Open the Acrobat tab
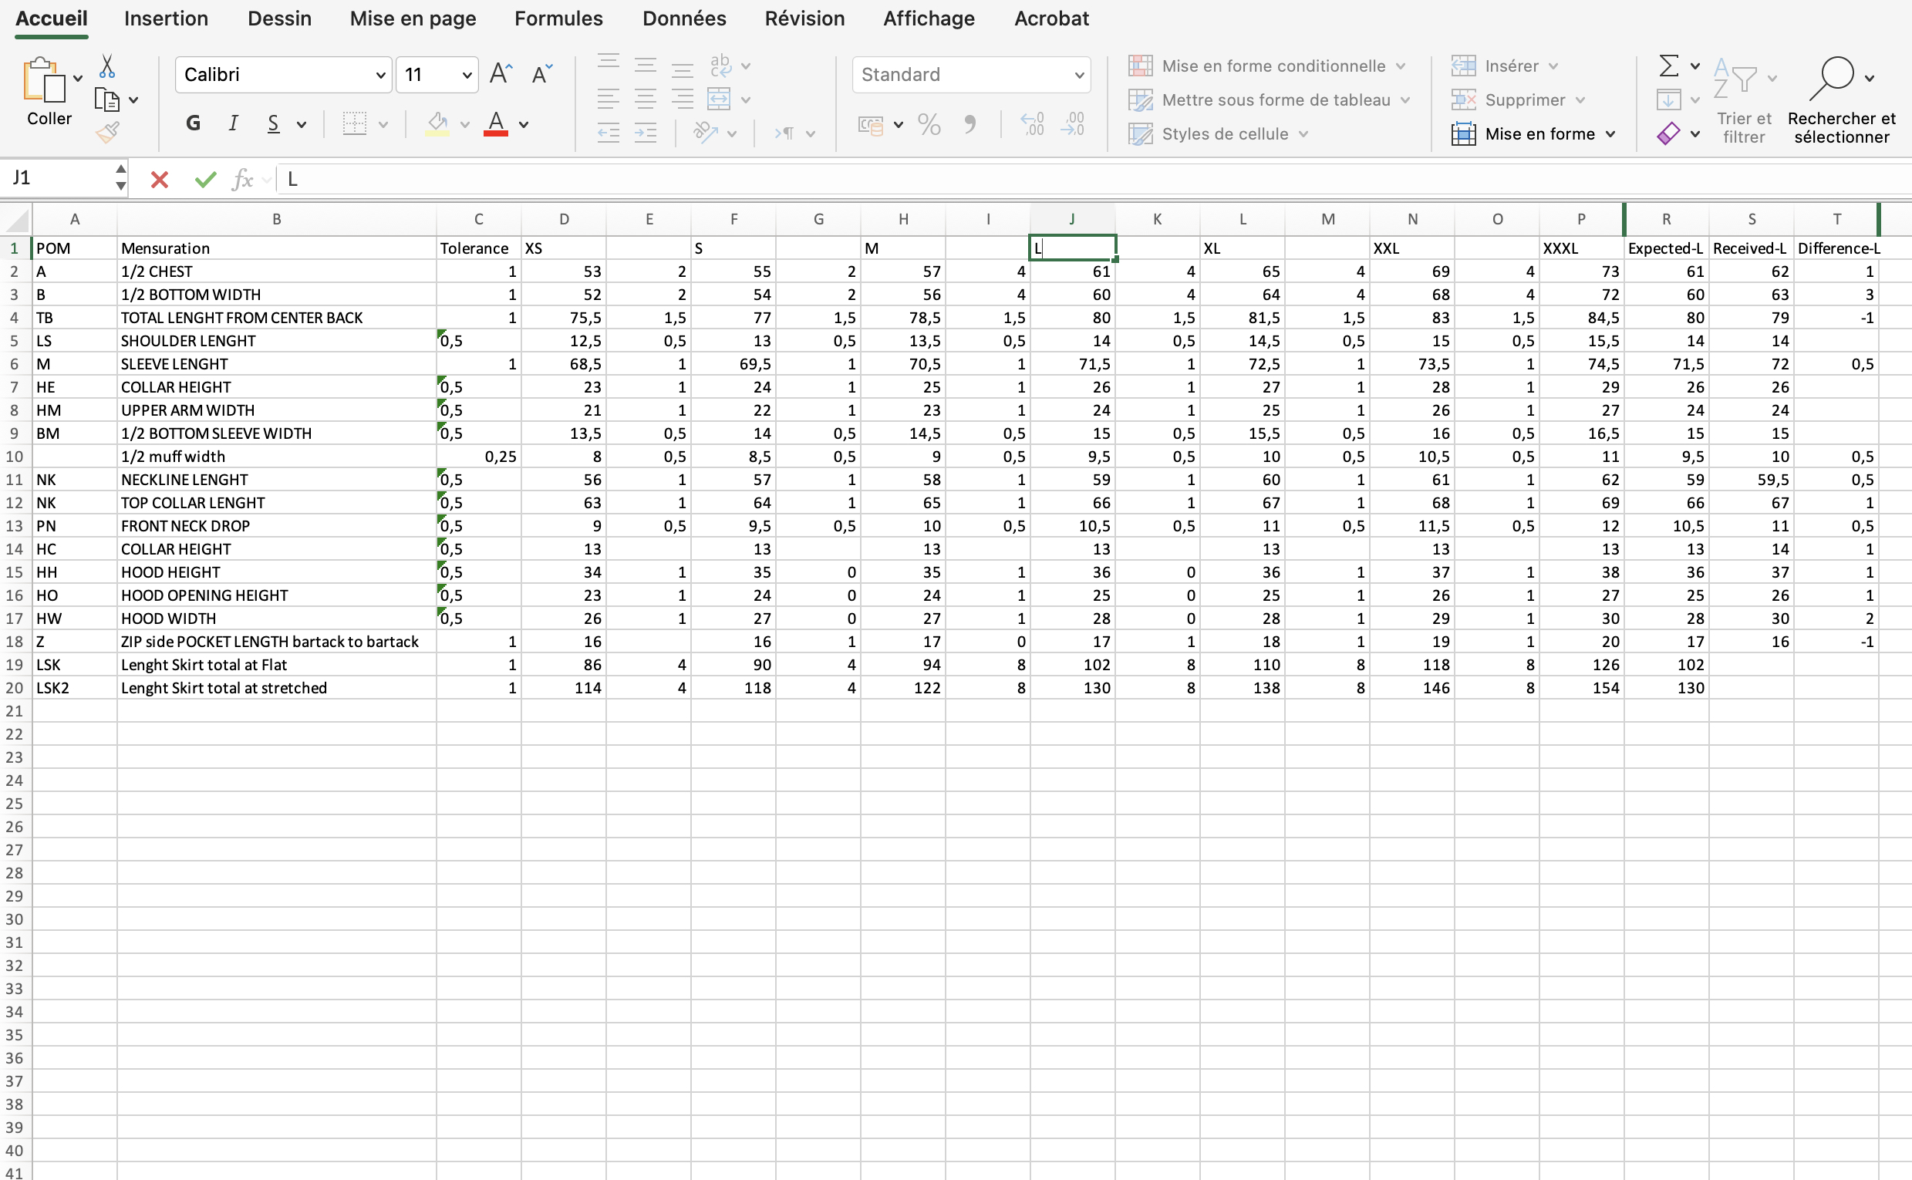Image resolution: width=1912 pixels, height=1180 pixels. click(1051, 18)
